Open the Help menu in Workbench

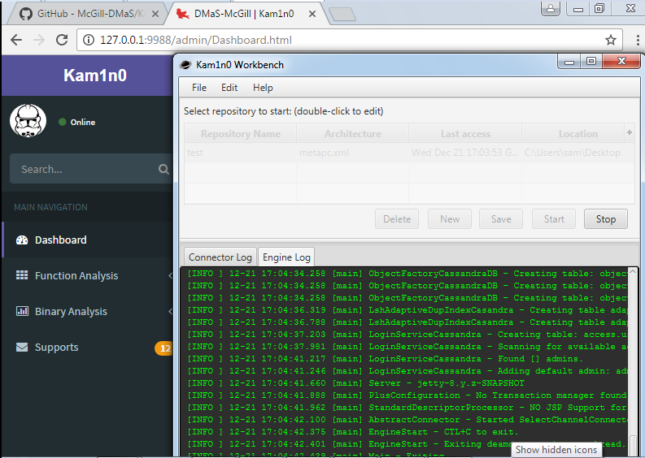click(x=263, y=88)
